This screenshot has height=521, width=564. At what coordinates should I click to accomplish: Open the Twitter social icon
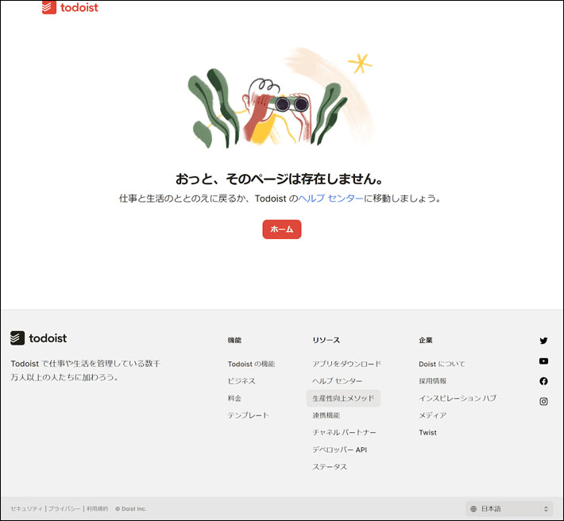543,341
